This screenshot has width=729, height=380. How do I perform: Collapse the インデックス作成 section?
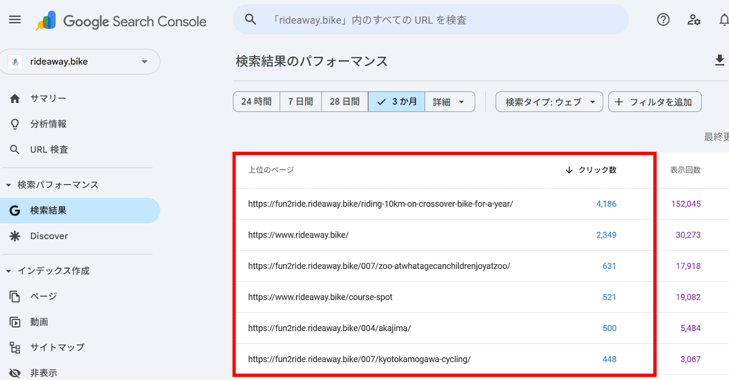[x=8, y=271]
